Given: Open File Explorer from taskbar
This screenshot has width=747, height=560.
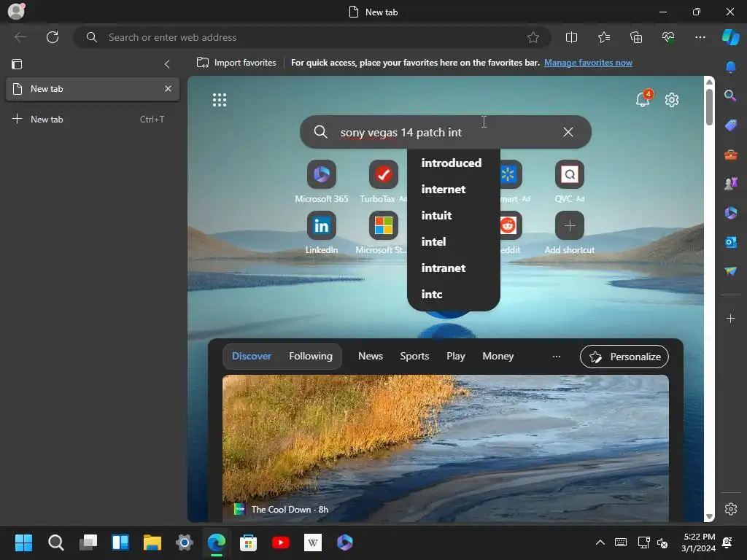Looking at the screenshot, I should [x=152, y=542].
